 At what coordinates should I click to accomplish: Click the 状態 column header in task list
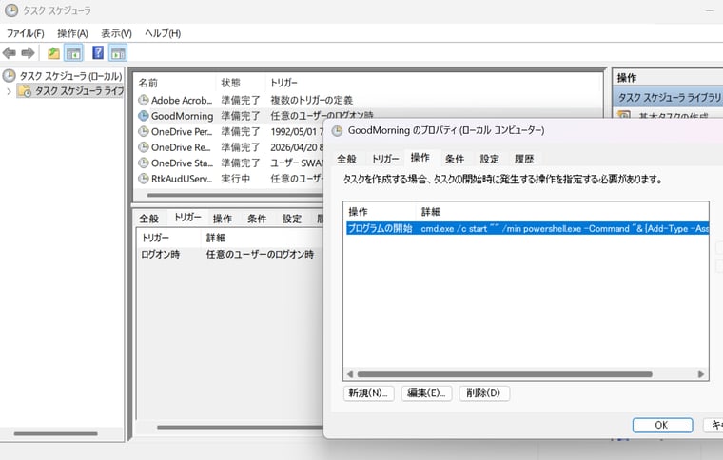[230, 83]
